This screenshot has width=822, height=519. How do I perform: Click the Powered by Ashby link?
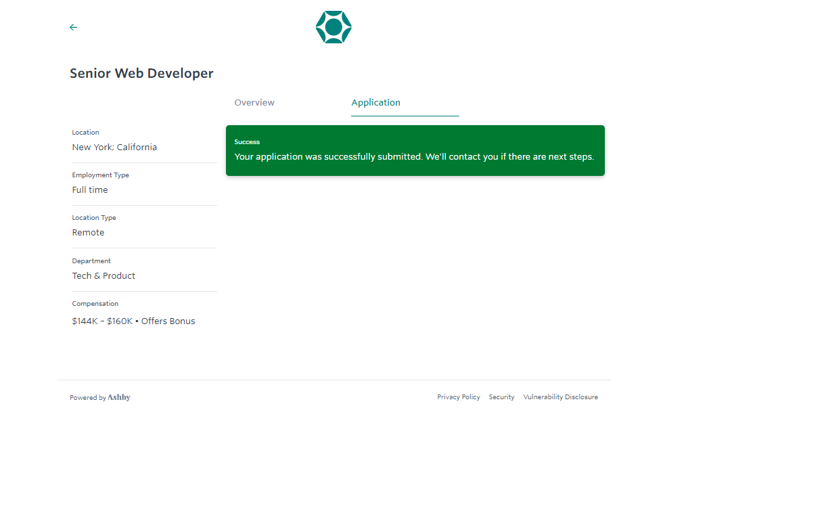tap(100, 398)
